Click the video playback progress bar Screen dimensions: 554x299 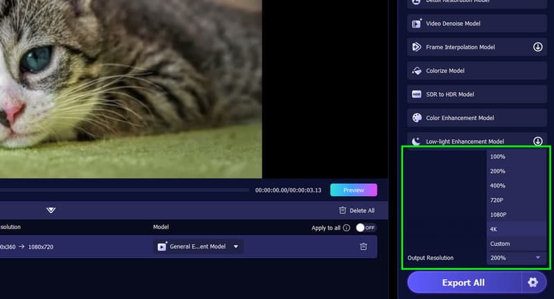tap(125, 190)
